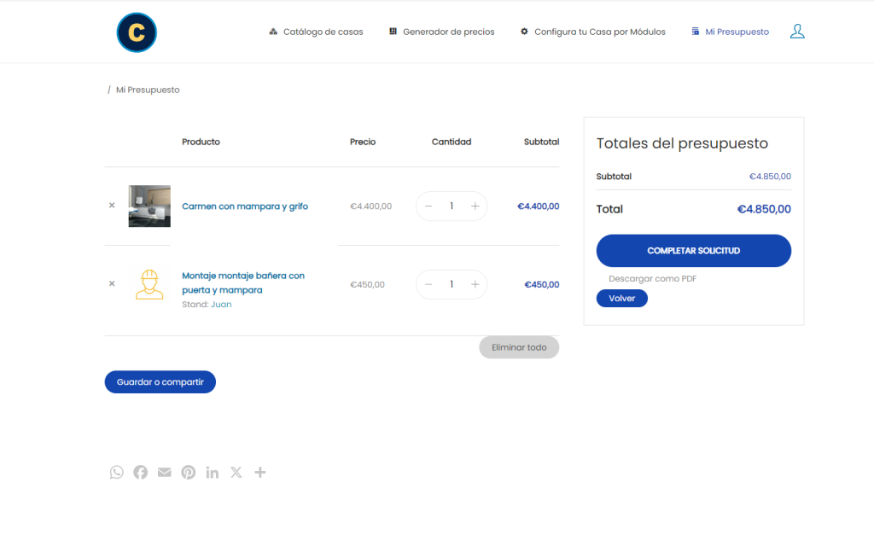874x541 pixels.
Task: Click Descargar como PDF link
Action: pyautogui.click(x=653, y=279)
